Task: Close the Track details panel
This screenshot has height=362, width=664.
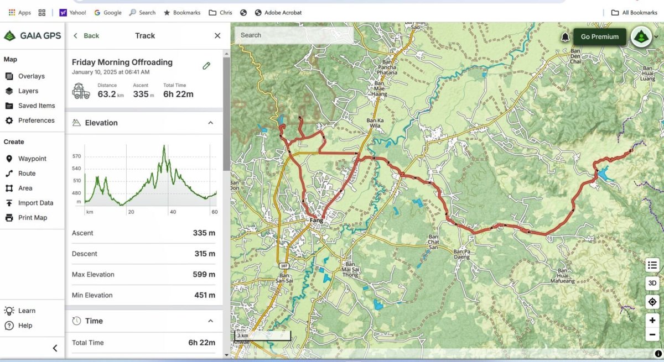Action: [217, 36]
